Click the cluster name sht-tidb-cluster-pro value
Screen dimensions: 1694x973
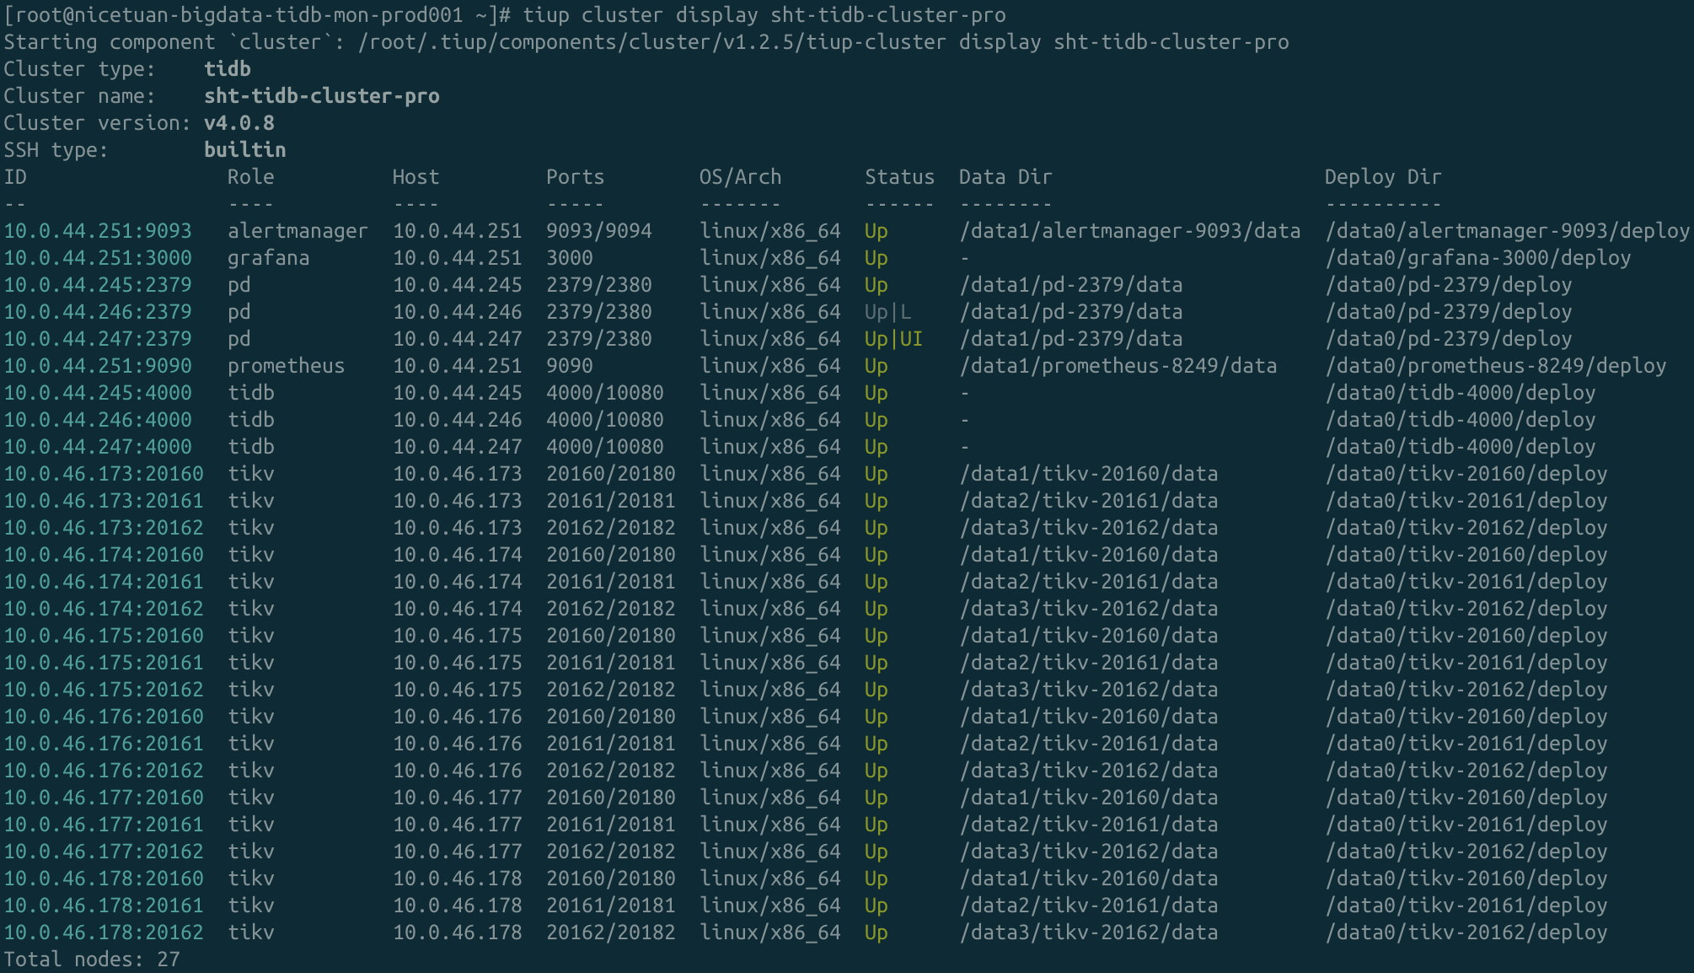(322, 96)
